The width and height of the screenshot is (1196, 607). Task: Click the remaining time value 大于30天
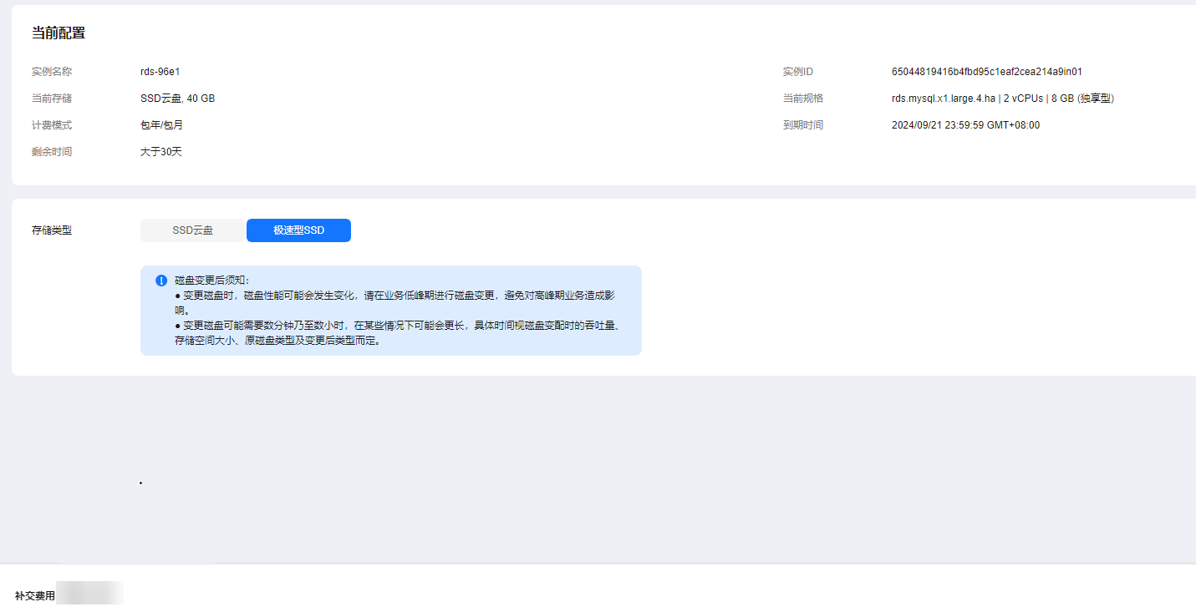coord(160,152)
